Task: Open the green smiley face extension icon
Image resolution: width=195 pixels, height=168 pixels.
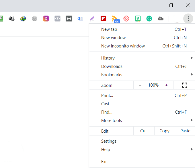Action: click(x=138, y=19)
